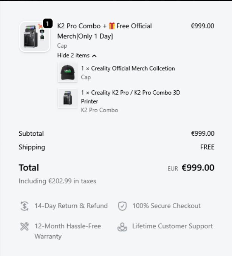Click the lifetime customer support icon
232x256 pixels.
(122, 227)
